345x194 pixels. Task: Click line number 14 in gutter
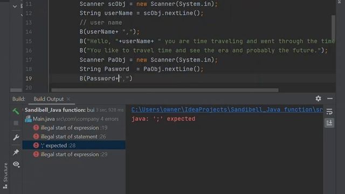point(29,32)
